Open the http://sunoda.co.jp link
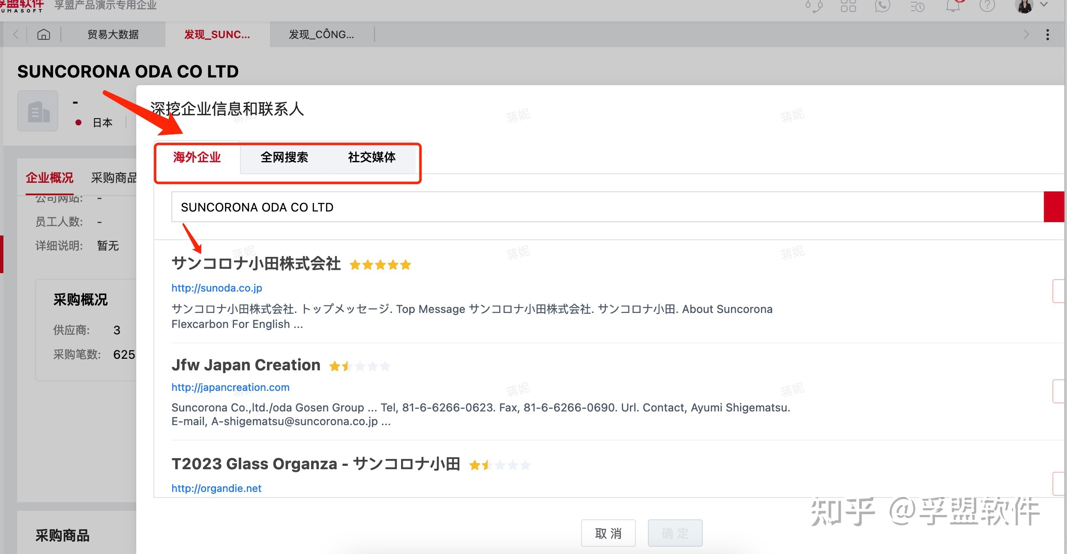Image resolution: width=1067 pixels, height=554 pixels. pyautogui.click(x=217, y=288)
